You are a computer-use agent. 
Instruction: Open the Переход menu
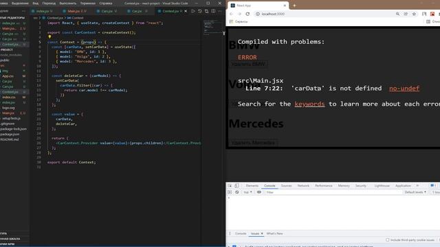(x=49, y=3)
